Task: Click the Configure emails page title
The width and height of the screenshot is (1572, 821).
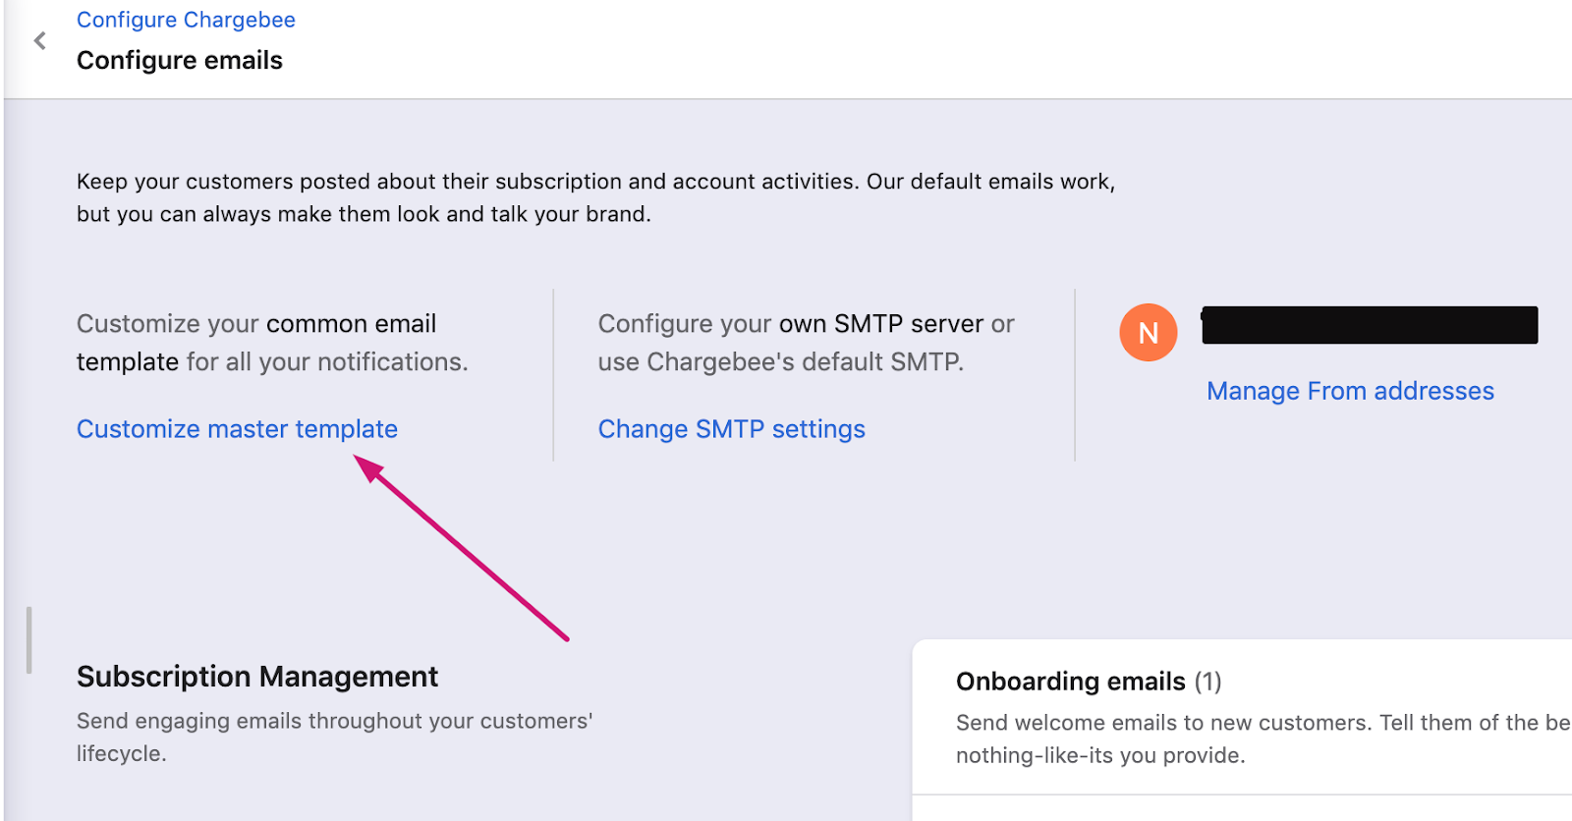Action: coord(180,61)
